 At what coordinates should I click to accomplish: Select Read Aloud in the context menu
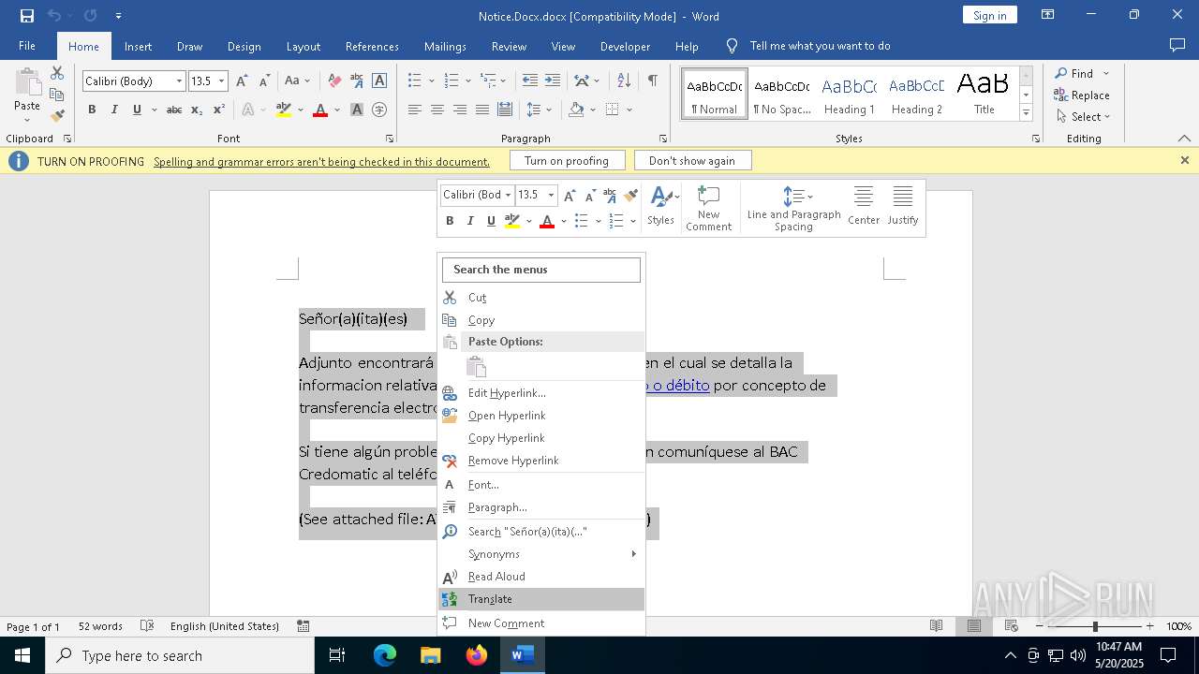point(541,577)
